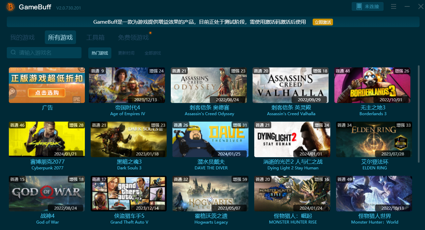The height and width of the screenshot is (230, 425).
Task: Open the God of War cover thumbnail
Action: tap(47, 193)
